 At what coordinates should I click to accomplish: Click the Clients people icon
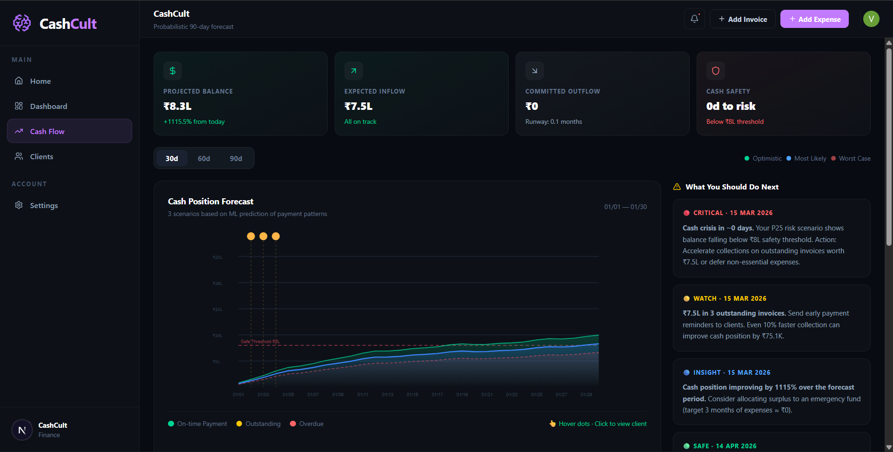coord(19,156)
